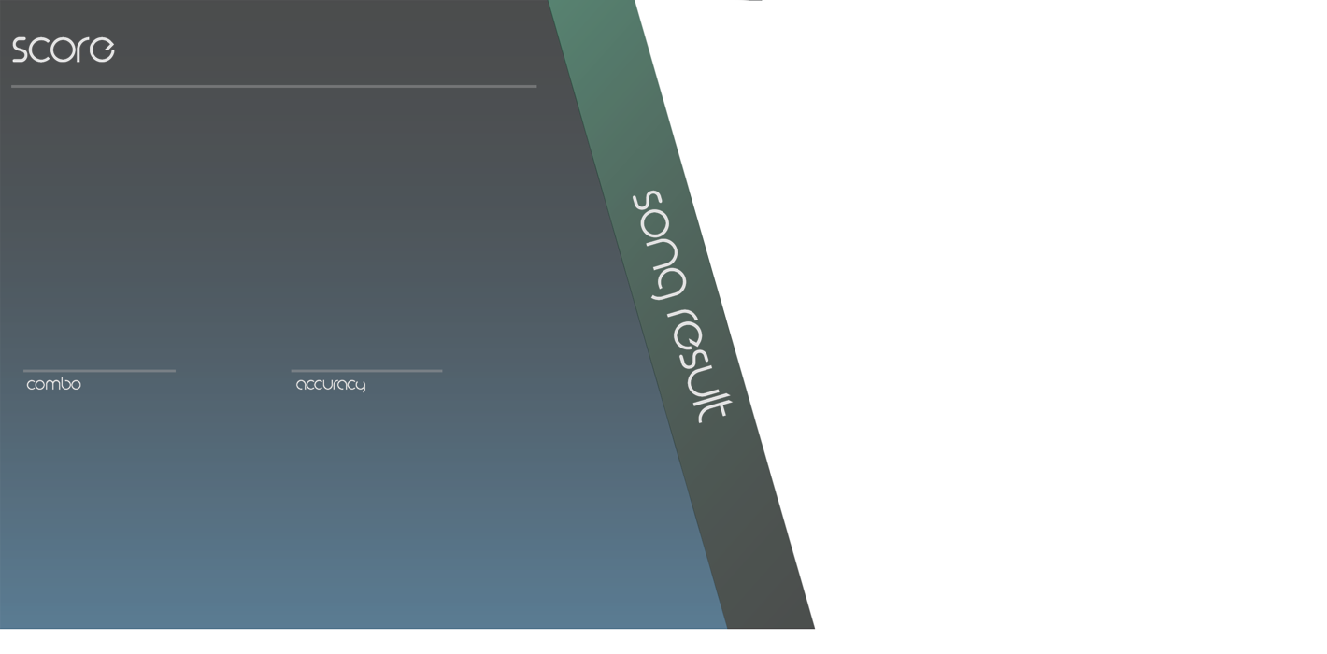
Task: Click the large blank white panel
Action: 1047,234
